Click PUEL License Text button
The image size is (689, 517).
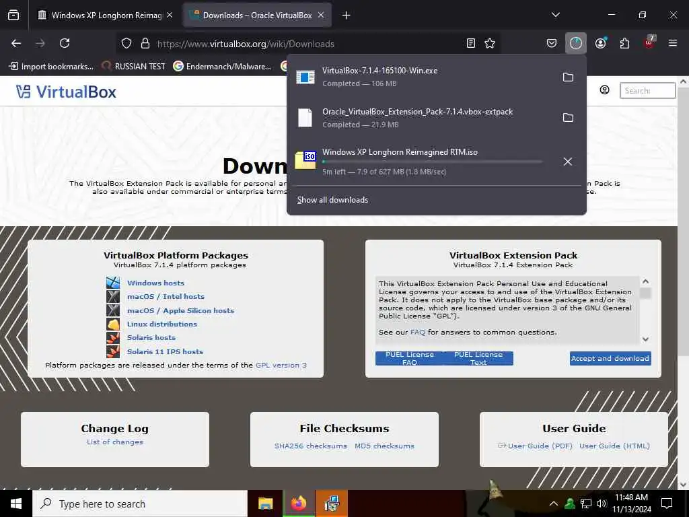coord(478,358)
